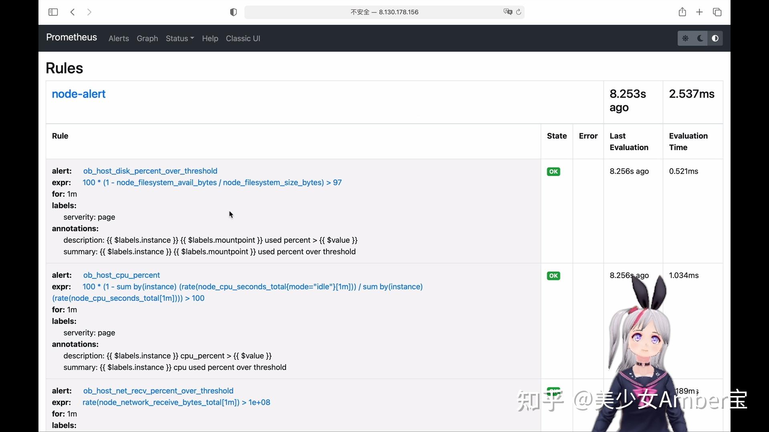The image size is (769, 432).
Task: Click the translate page icon
Action: click(x=507, y=12)
